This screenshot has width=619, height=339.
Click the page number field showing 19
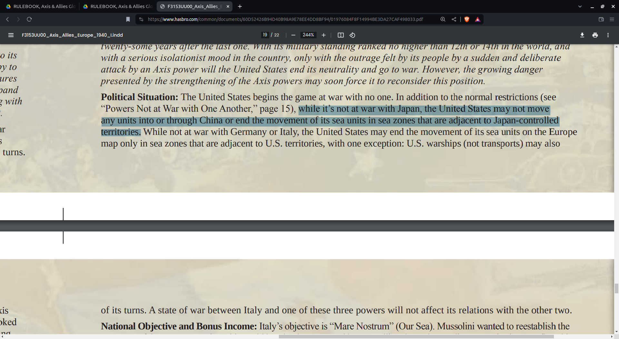tap(265, 35)
